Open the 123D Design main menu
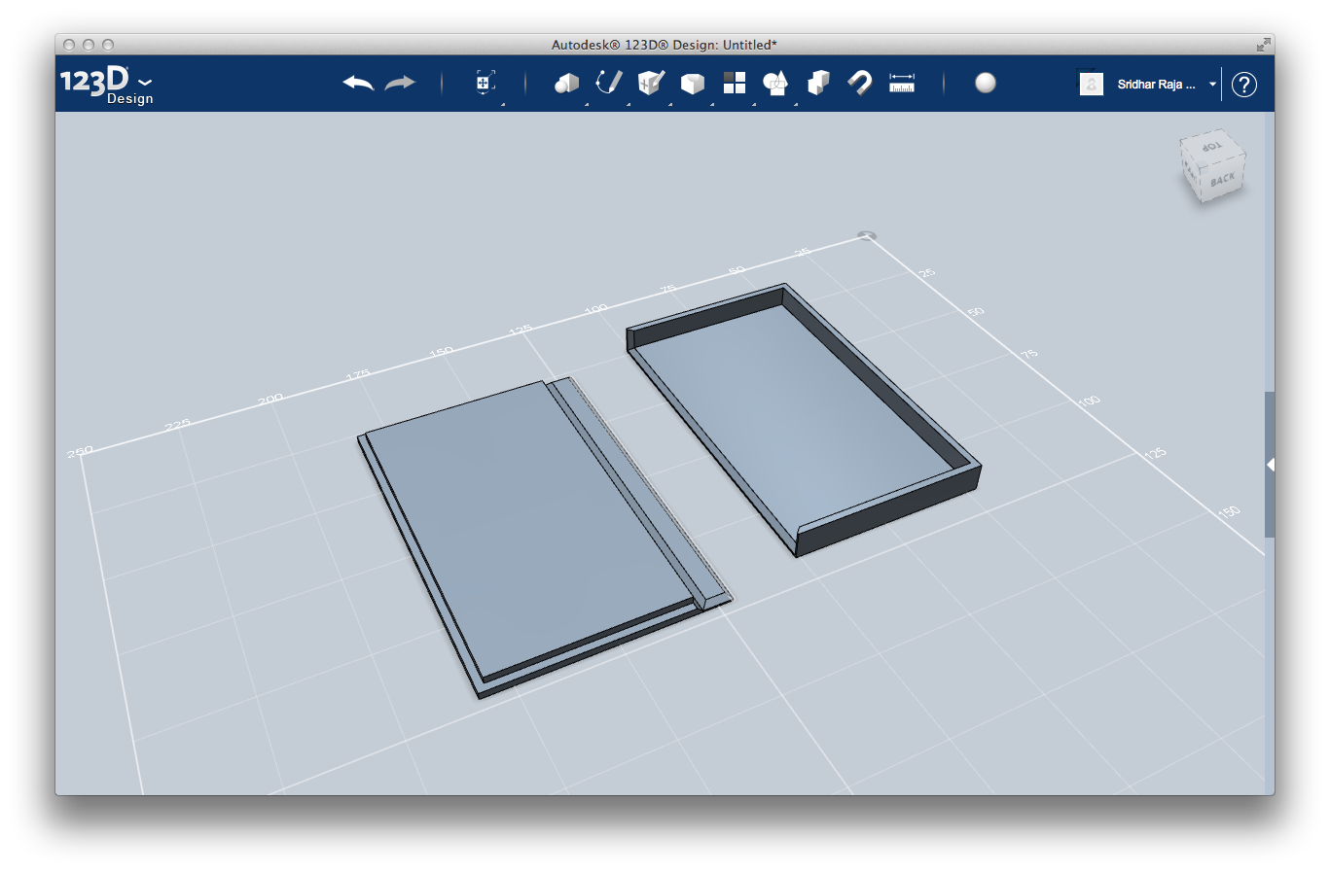Image resolution: width=1330 pixels, height=872 pixels. [x=144, y=82]
